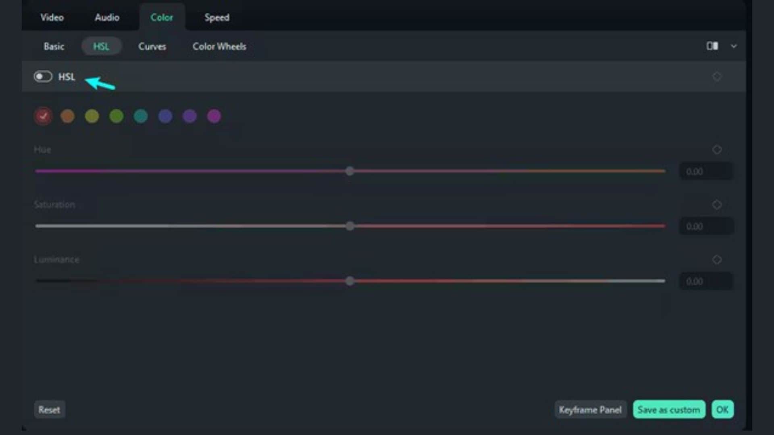Image resolution: width=774 pixels, height=435 pixels.
Task: Add a keyframe for Saturation
Action: click(717, 205)
